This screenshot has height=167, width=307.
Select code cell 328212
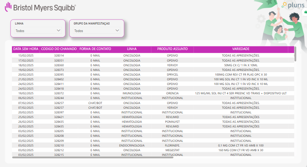click(x=59, y=150)
